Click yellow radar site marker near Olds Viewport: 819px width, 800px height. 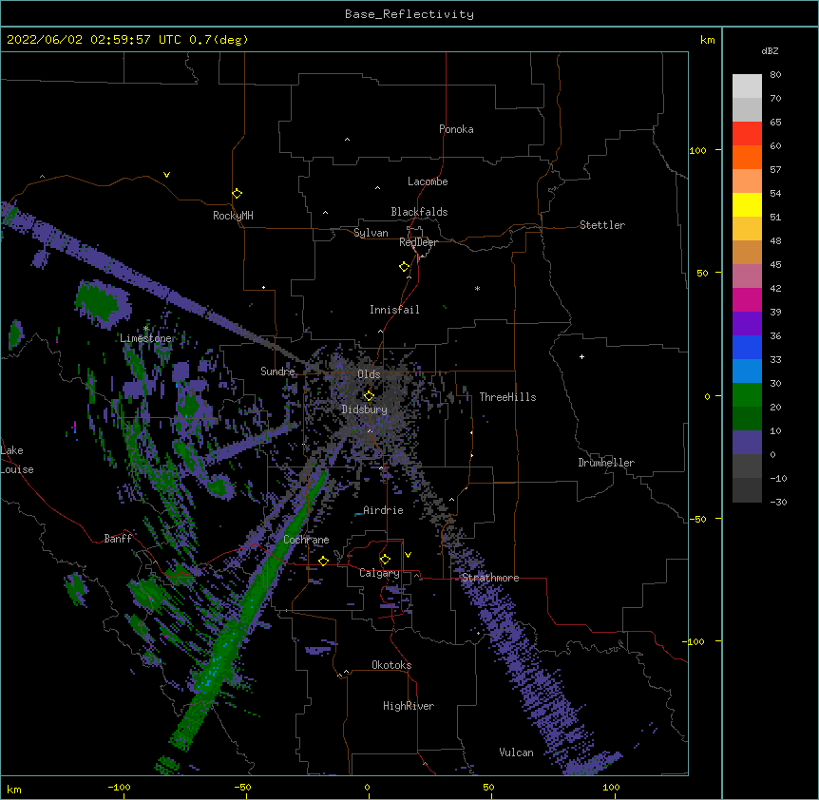369,395
